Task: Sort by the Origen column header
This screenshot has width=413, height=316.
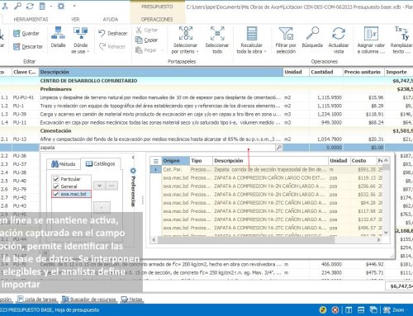Action: point(175,161)
